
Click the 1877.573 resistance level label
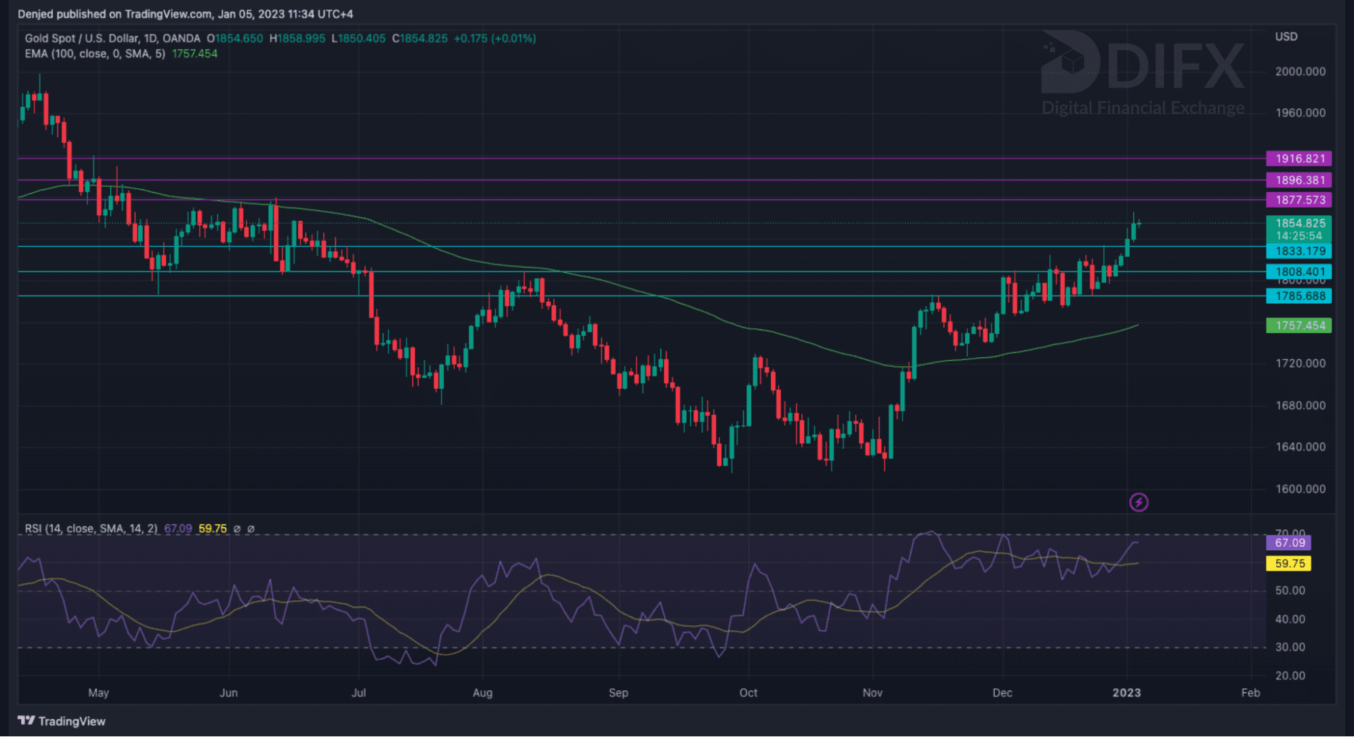1298,200
